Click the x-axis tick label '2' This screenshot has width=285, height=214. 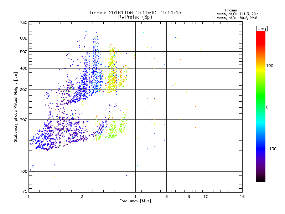pyautogui.click(x=82, y=197)
